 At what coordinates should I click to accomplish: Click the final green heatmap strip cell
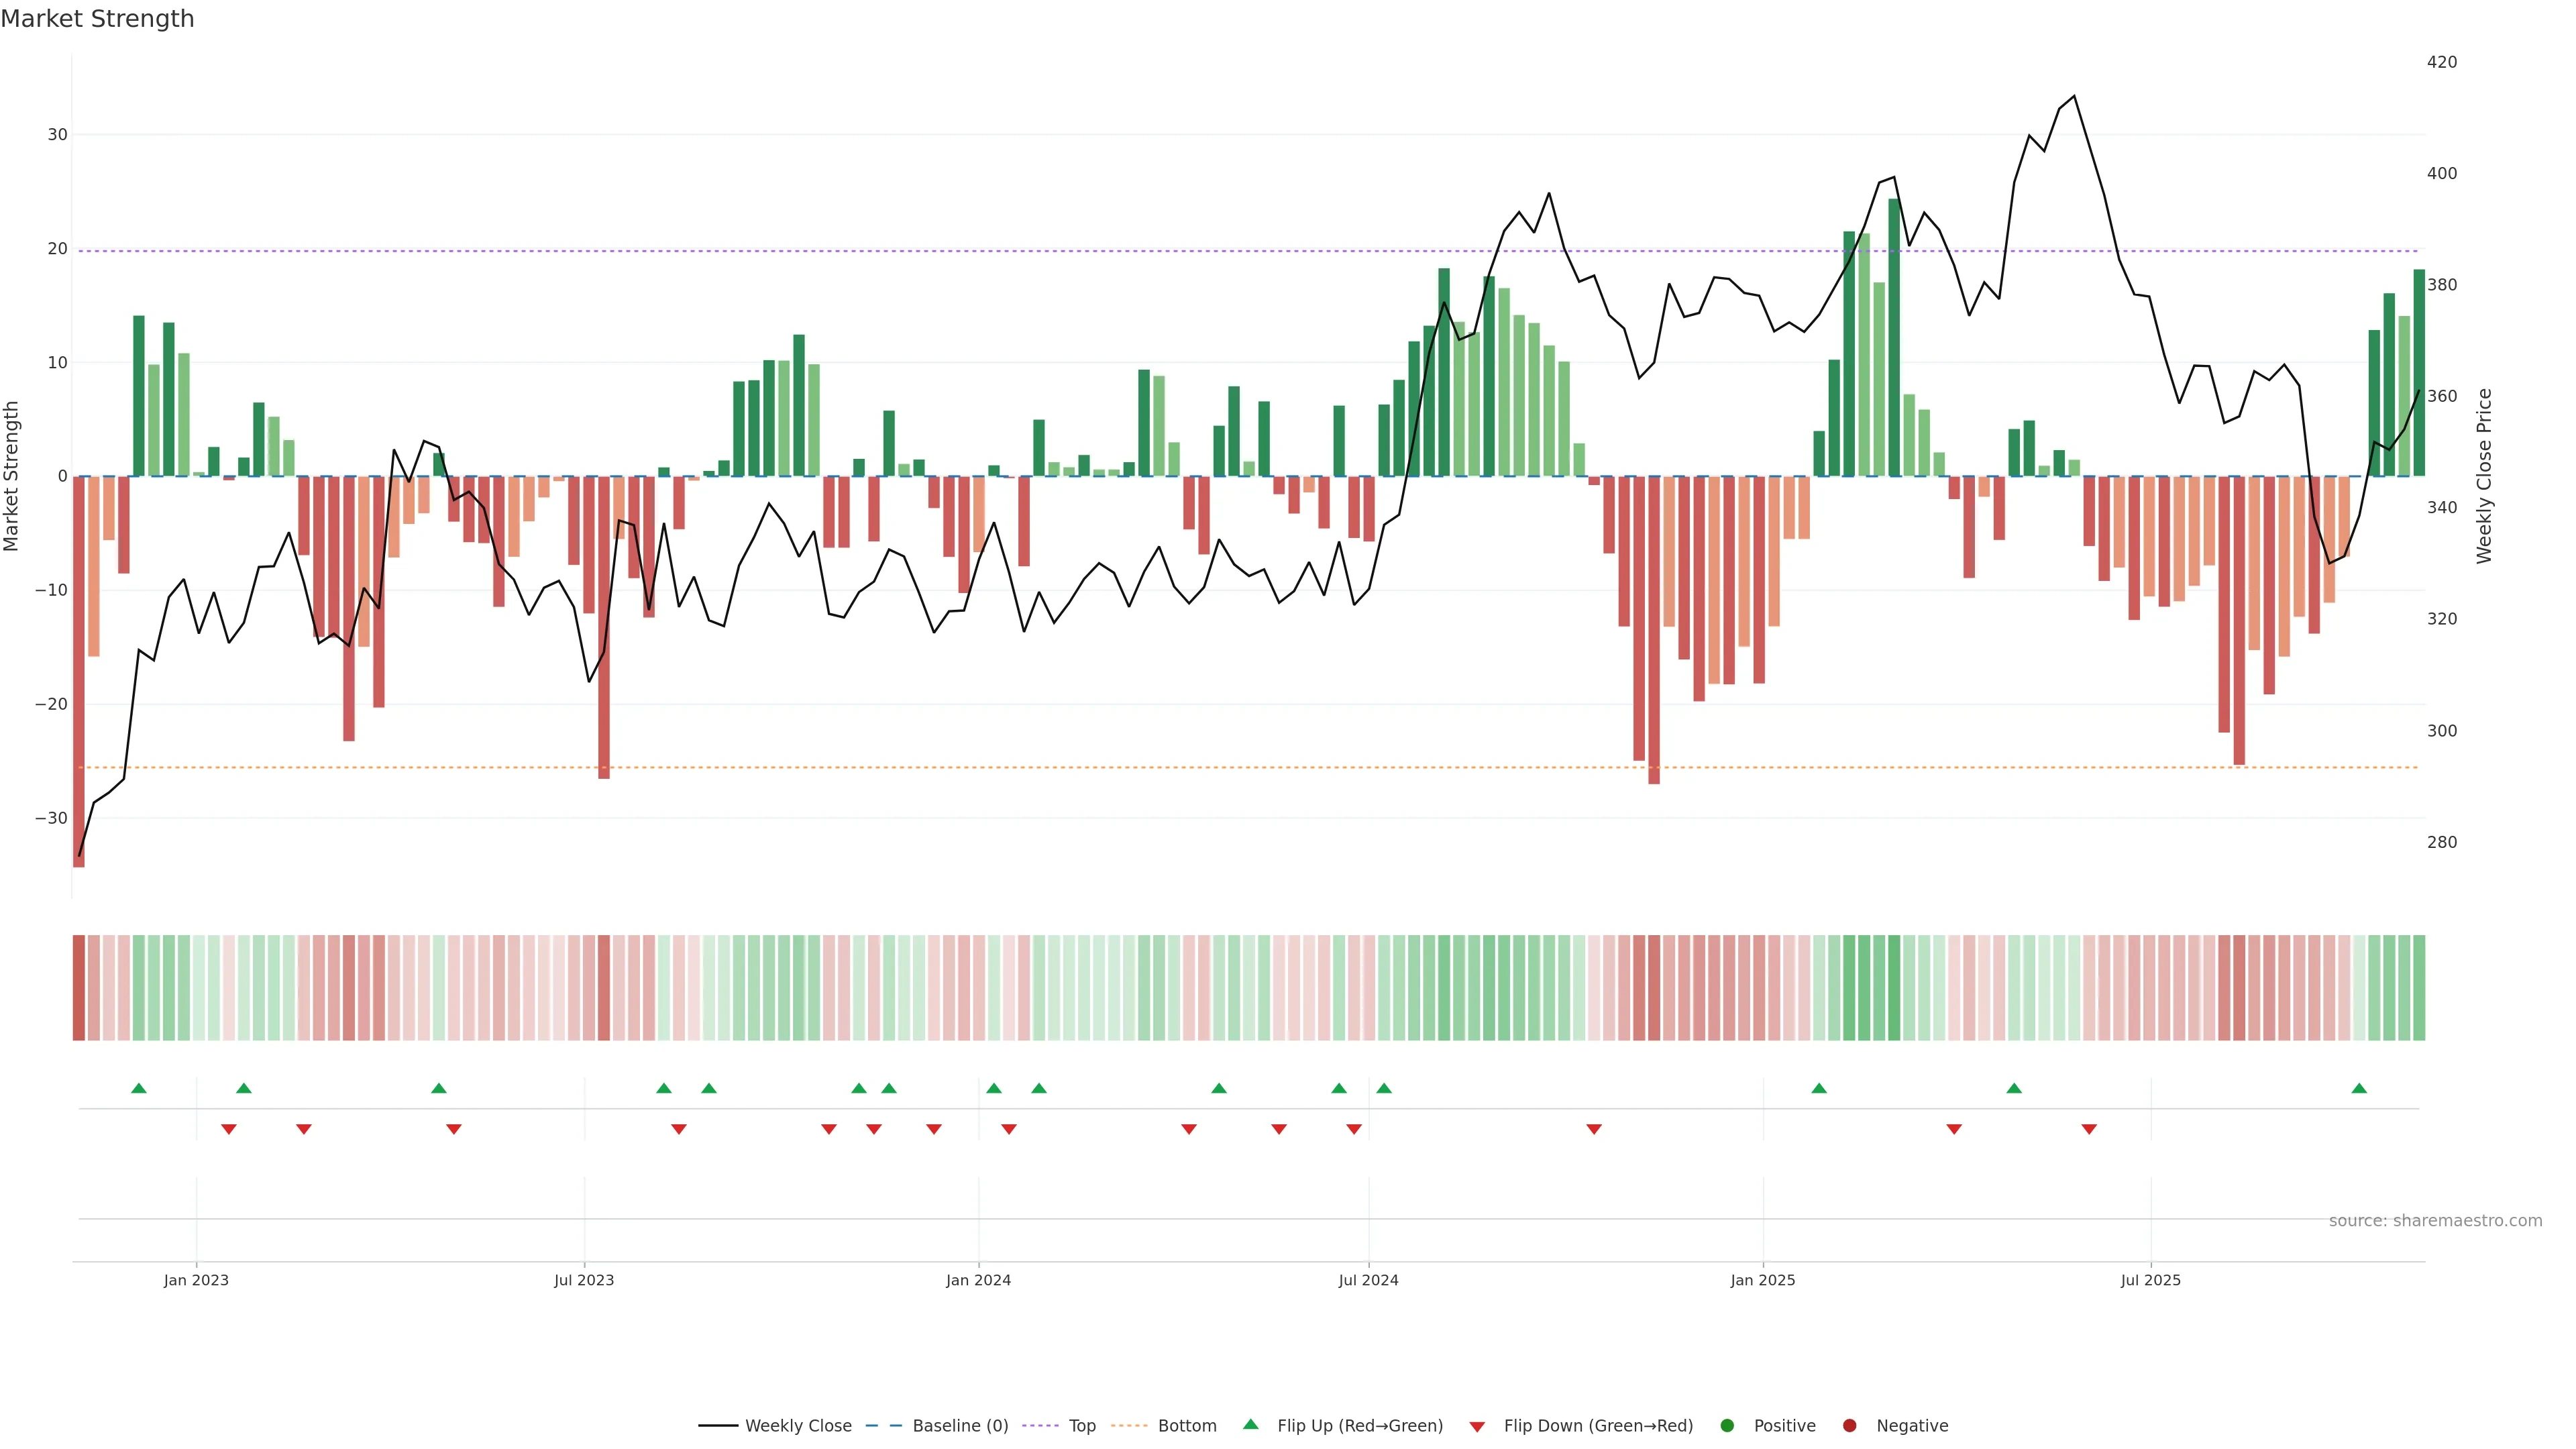tap(2419, 988)
